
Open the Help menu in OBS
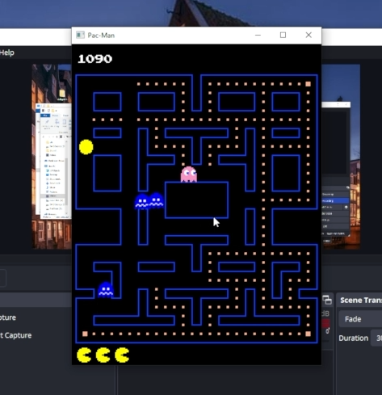click(7, 53)
